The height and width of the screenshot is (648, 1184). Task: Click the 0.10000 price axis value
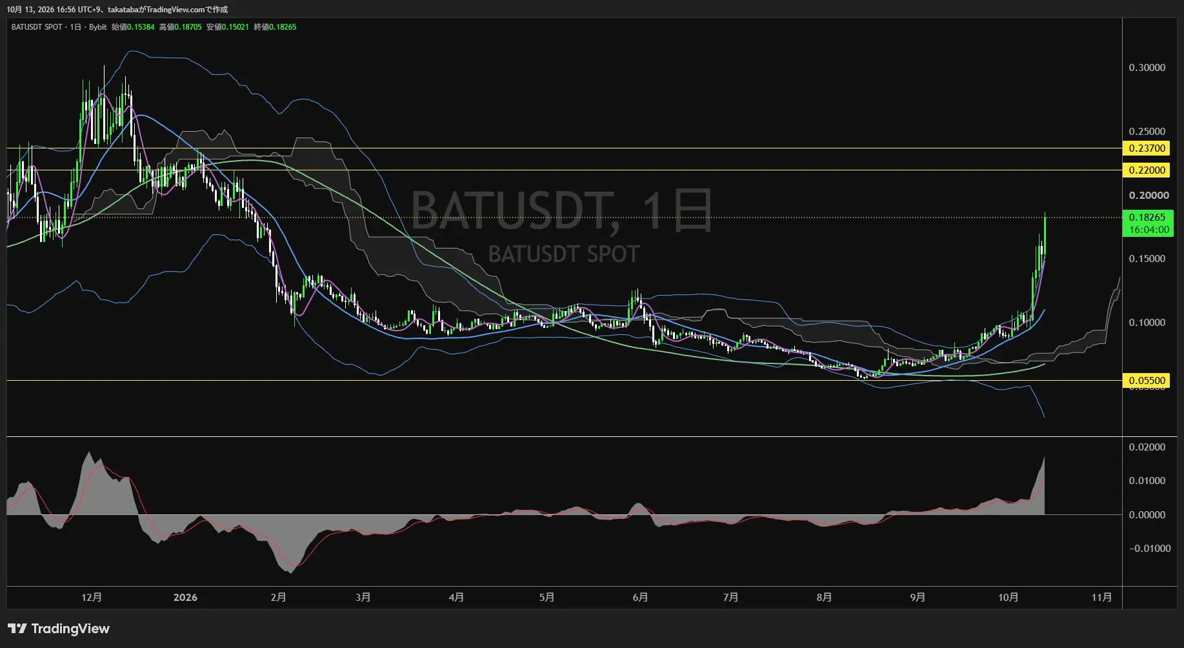pos(1147,323)
